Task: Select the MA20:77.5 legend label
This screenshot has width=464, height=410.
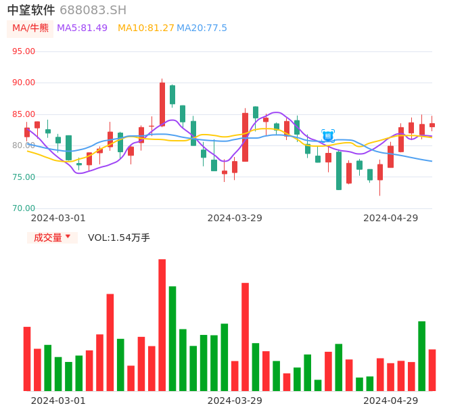Action: point(202,28)
